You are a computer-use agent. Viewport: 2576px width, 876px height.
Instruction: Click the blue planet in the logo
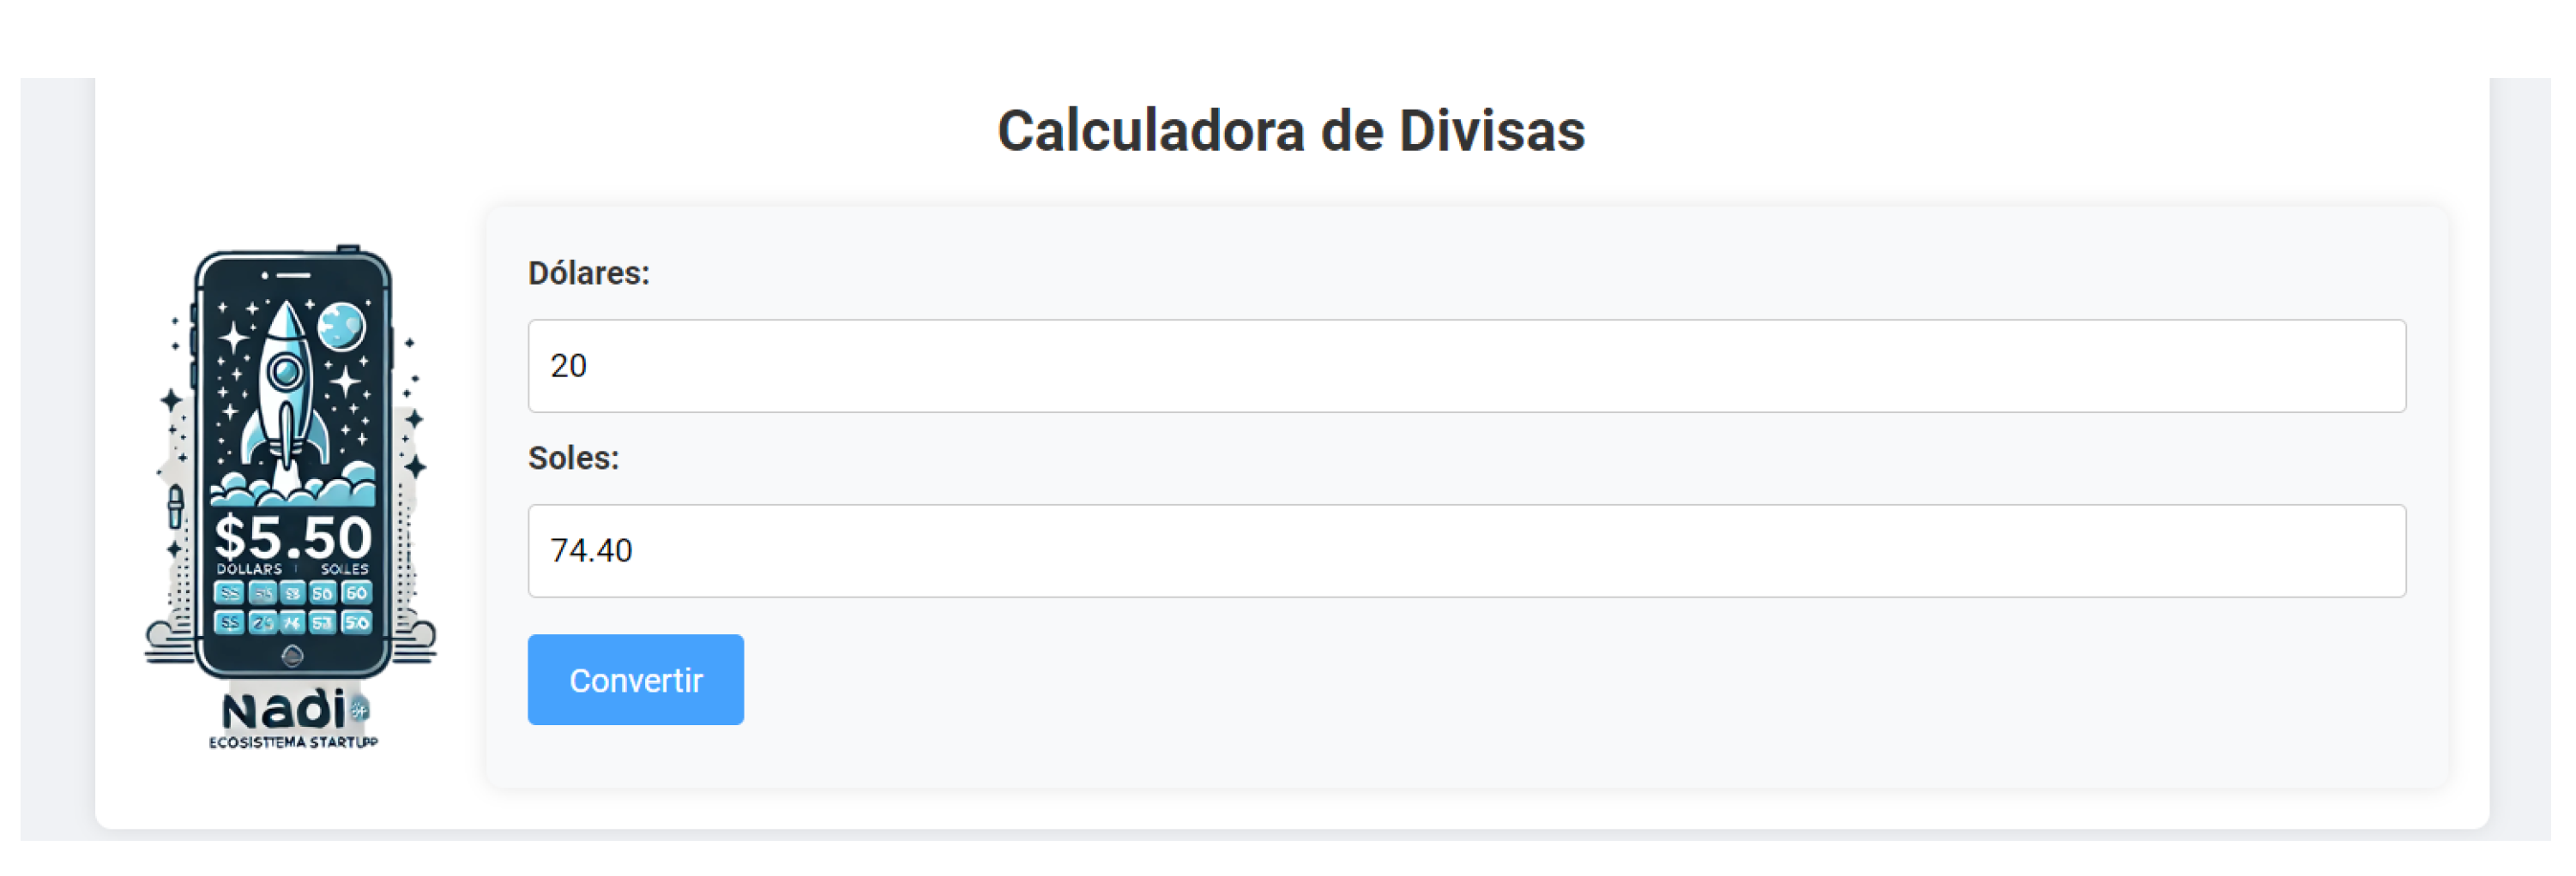click(x=341, y=327)
